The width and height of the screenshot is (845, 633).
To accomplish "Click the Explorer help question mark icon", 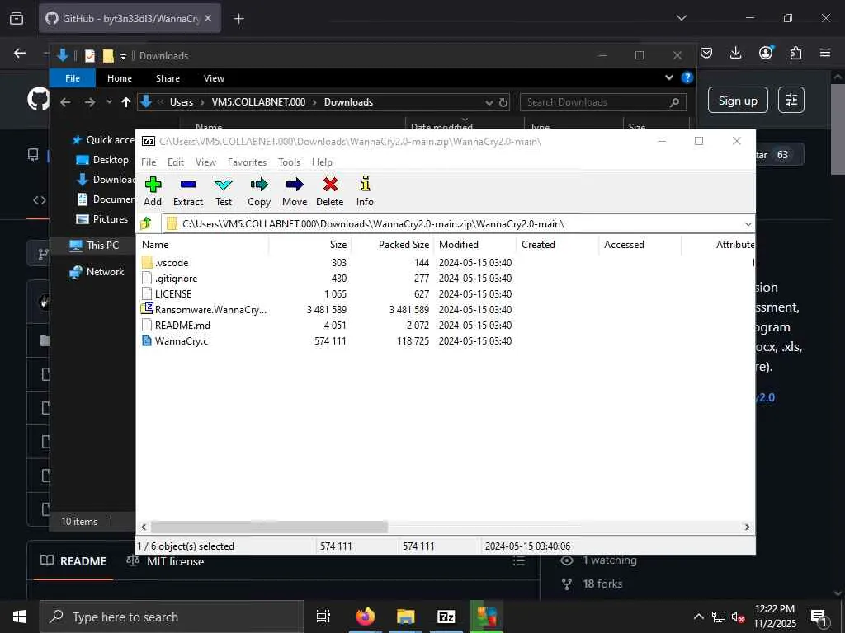I will point(687,77).
